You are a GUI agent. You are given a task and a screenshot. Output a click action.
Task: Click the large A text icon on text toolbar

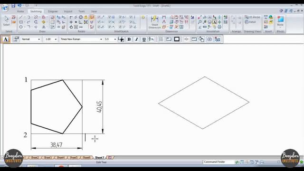click(6, 39)
